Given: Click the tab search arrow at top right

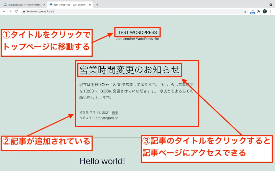Looking at the screenshot, I should (271, 5).
